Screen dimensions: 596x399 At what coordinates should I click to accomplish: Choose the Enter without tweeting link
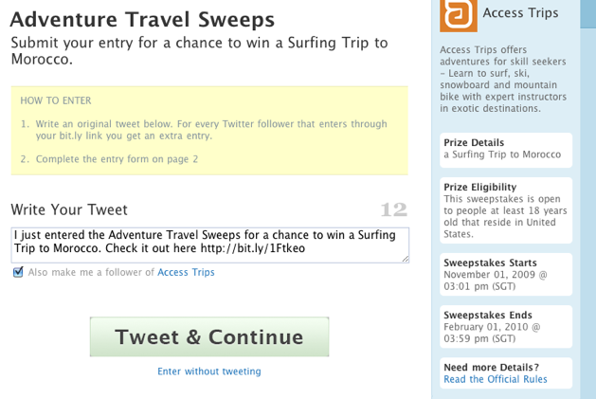pyautogui.click(x=209, y=372)
